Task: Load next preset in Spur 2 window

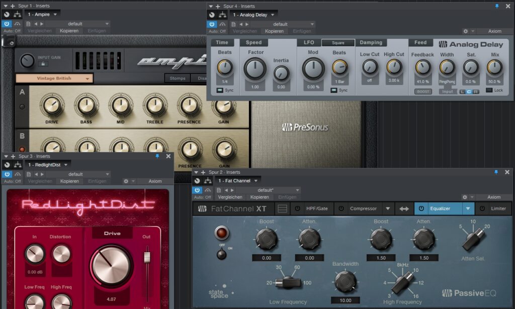Action: pos(232,190)
